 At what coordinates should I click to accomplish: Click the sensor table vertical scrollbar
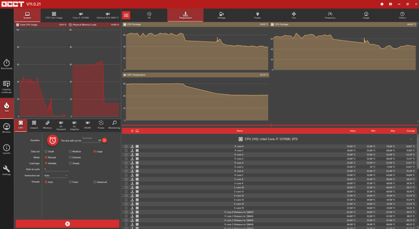418,152
